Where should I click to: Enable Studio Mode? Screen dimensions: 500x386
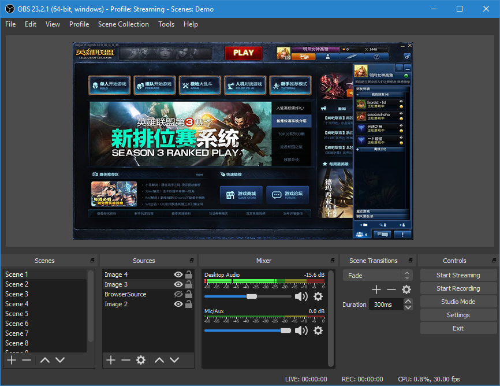[x=458, y=302]
